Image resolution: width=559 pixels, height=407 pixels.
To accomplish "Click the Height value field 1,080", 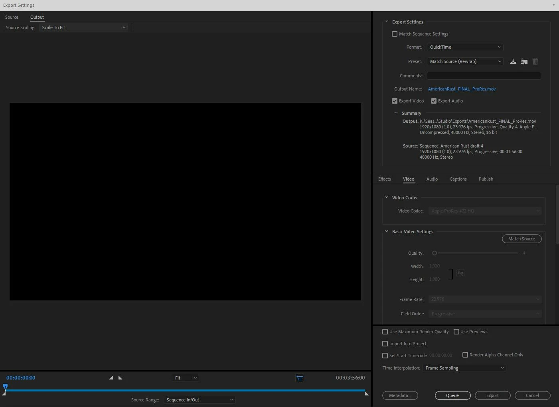I will [435, 279].
